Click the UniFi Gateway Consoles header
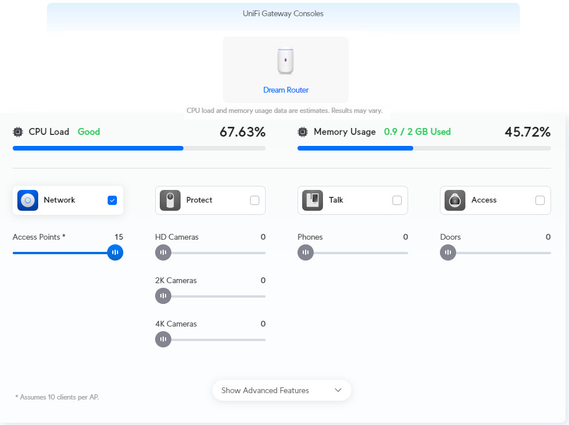Image resolution: width=569 pixels, height=425 pixels. 283,14
